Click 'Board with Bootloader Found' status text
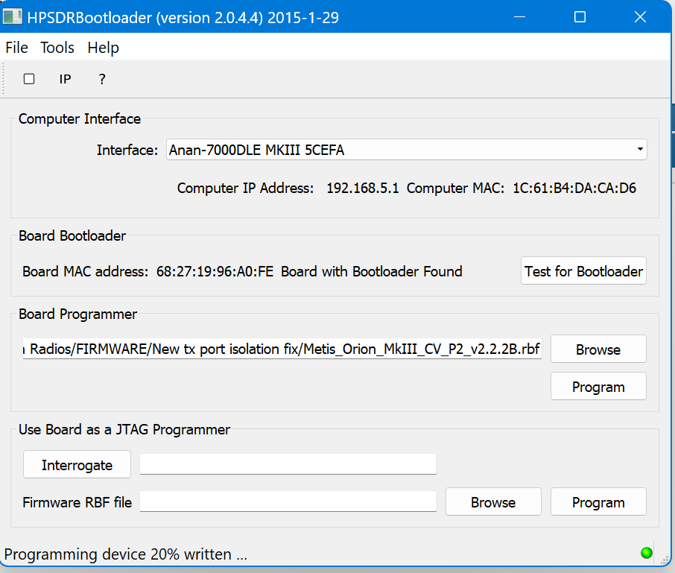 (x=372, y=271)
